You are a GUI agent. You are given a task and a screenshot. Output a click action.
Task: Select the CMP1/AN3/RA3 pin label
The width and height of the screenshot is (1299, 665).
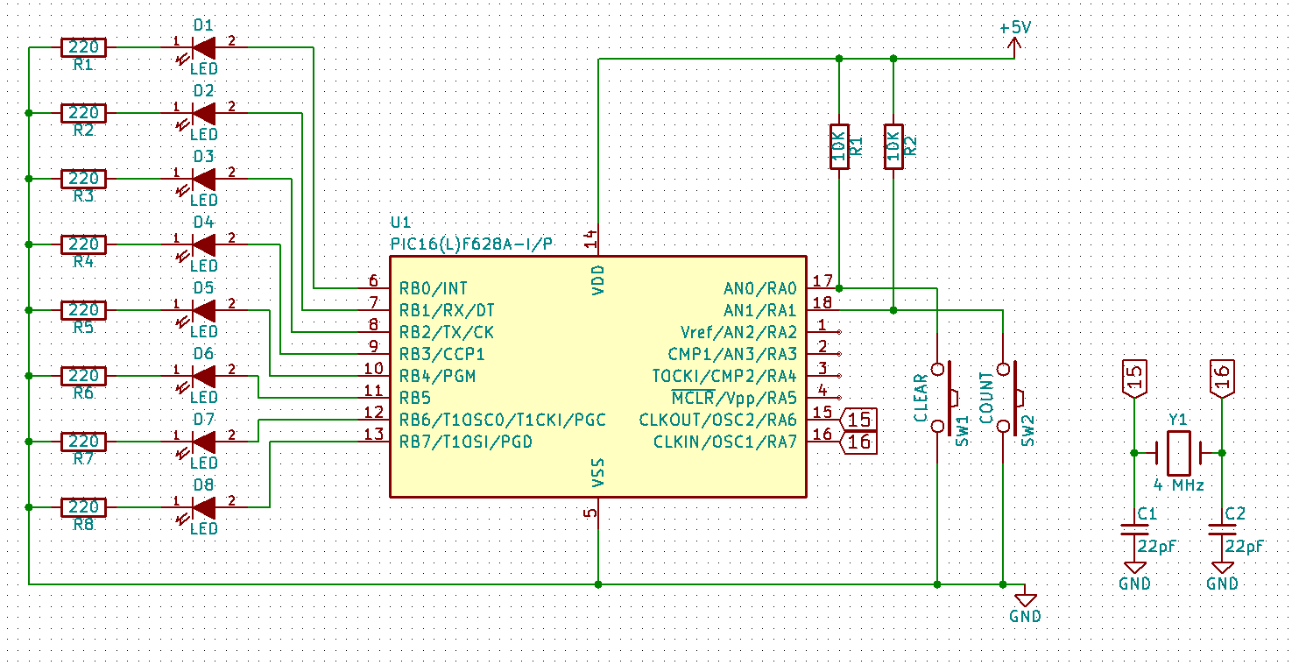coord(732,354)
